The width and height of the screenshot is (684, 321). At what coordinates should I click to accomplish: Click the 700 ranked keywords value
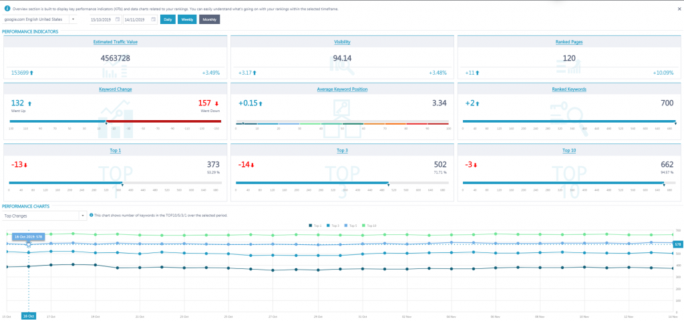pyautogui.click(x=667, y=103)
